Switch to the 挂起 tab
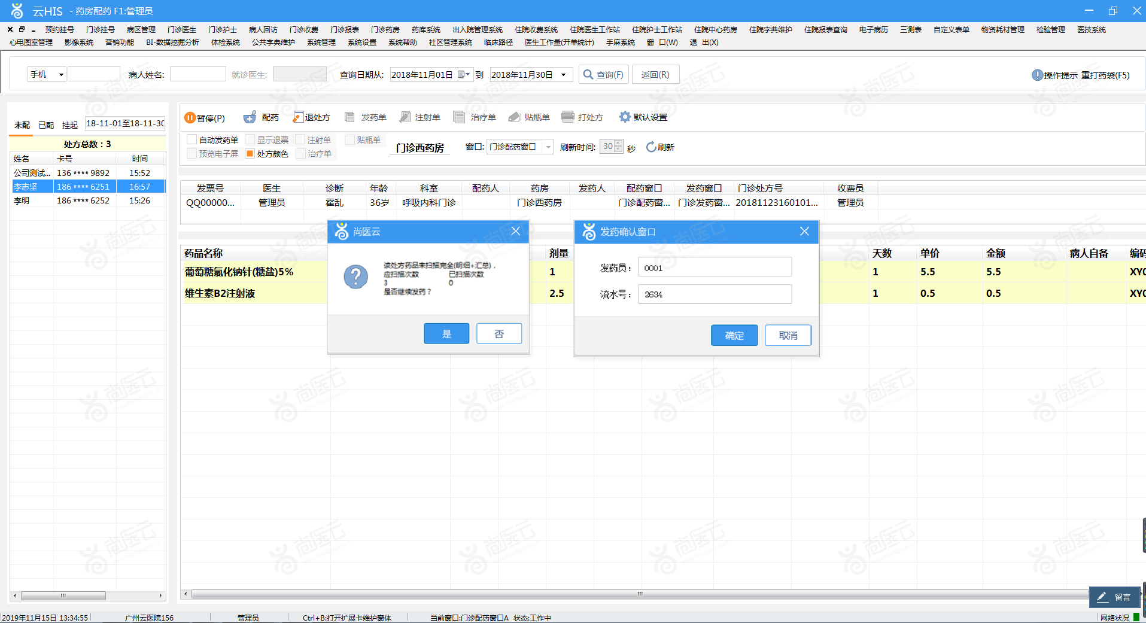Screen dimensions: 1146x623 [x=69, y=125]
